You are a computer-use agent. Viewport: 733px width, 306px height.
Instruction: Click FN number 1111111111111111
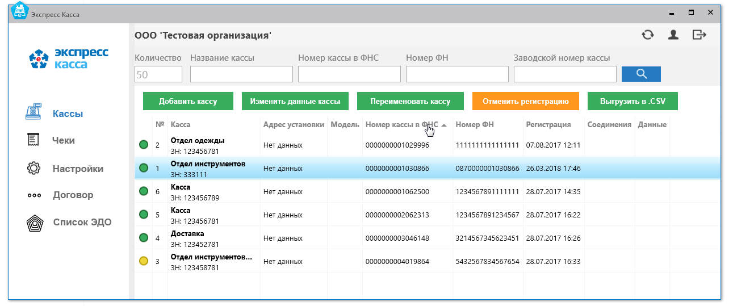(487, 145)
